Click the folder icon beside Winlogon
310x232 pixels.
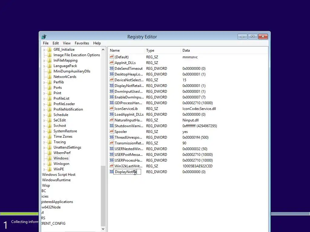(x=49, y=163)
